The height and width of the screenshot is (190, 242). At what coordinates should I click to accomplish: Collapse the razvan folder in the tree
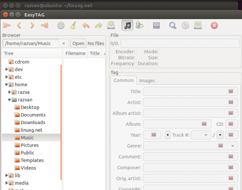[x=9, y=100]
